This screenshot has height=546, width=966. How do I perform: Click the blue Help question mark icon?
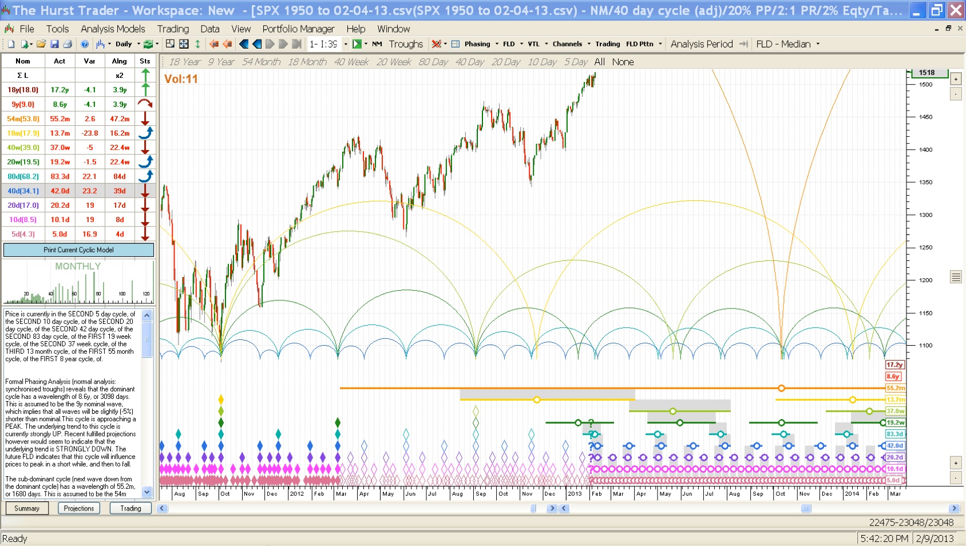(85, 44)
